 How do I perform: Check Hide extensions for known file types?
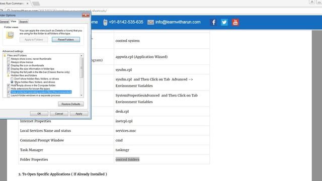pos(9,88)
